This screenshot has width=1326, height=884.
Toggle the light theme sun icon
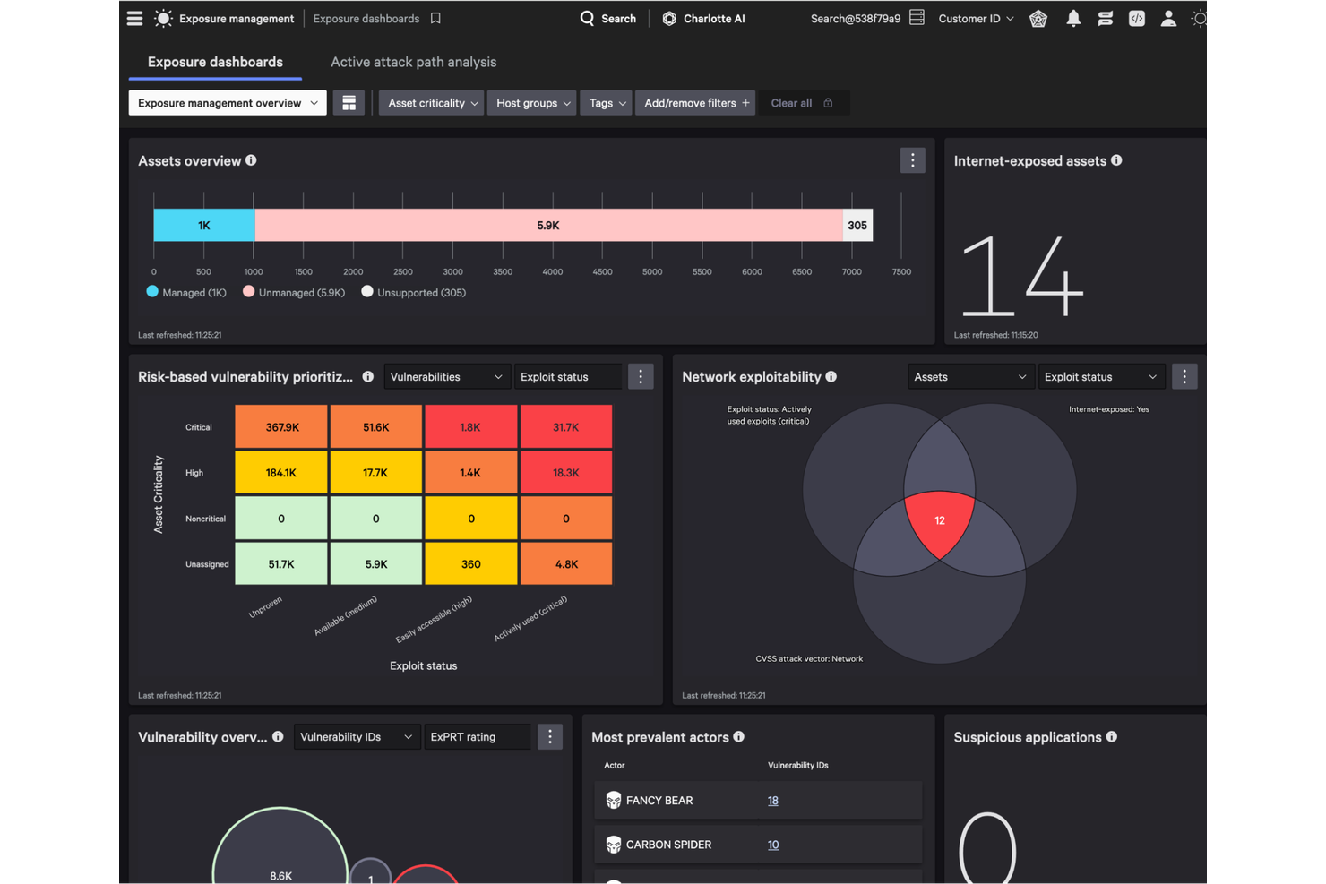(1199, 18)
